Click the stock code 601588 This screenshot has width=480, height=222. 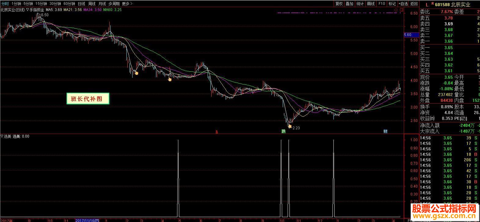pos(442,5)
